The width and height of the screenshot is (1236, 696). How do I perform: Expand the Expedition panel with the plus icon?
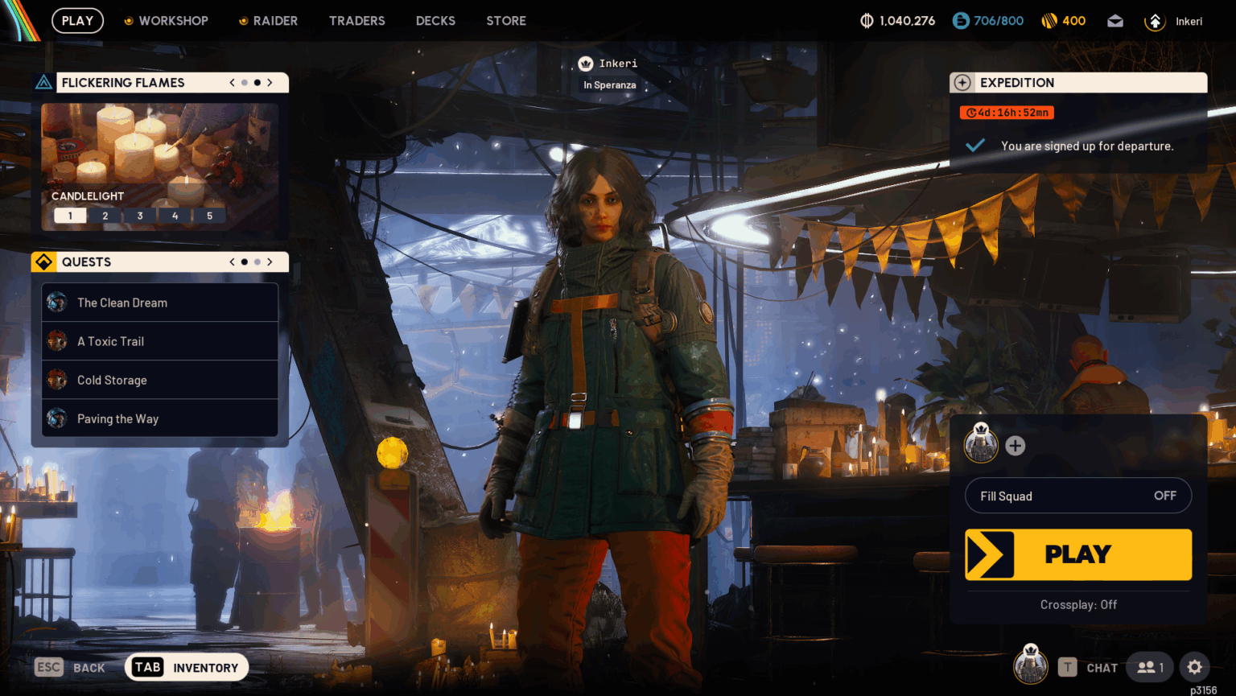pyautogui.click(x=963, y=82)
